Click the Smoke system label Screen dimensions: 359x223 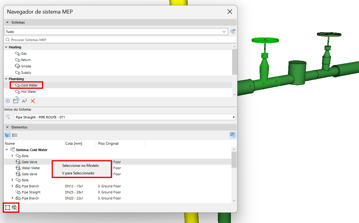26,66
